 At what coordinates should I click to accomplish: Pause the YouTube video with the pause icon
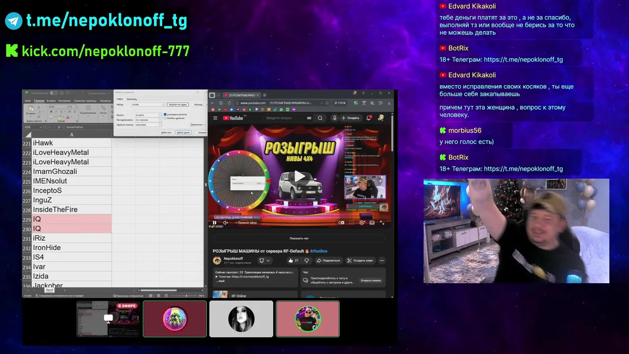pyautogui.click(x=214, y=223)
